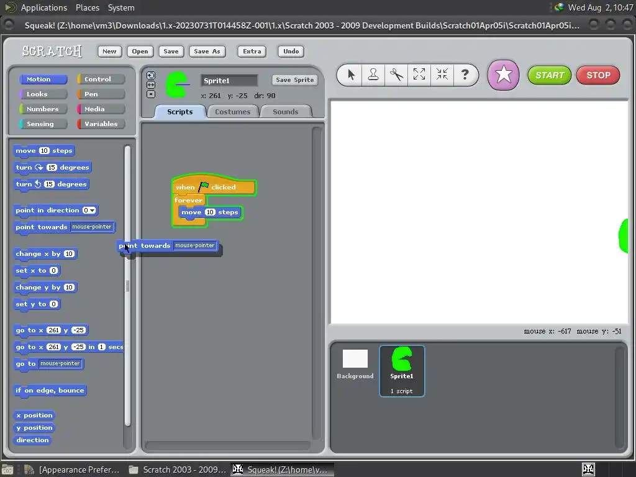Click the forever block in script

188,201
